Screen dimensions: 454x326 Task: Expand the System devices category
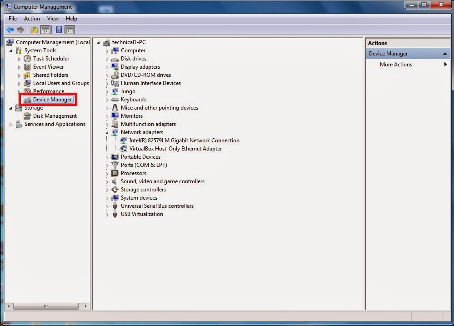pos(107,198)
